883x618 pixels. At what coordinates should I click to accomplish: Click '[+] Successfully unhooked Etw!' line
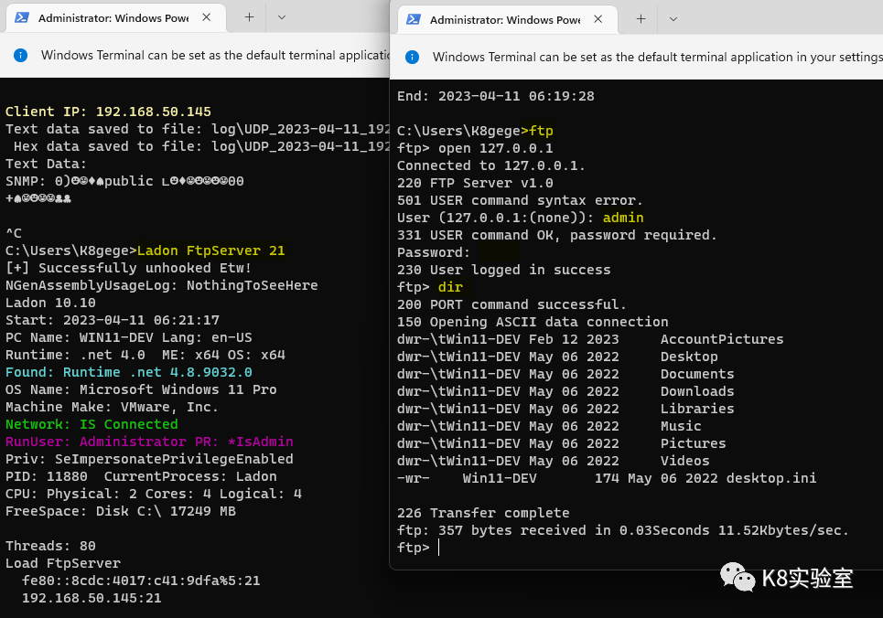click(x=128, y=268)
